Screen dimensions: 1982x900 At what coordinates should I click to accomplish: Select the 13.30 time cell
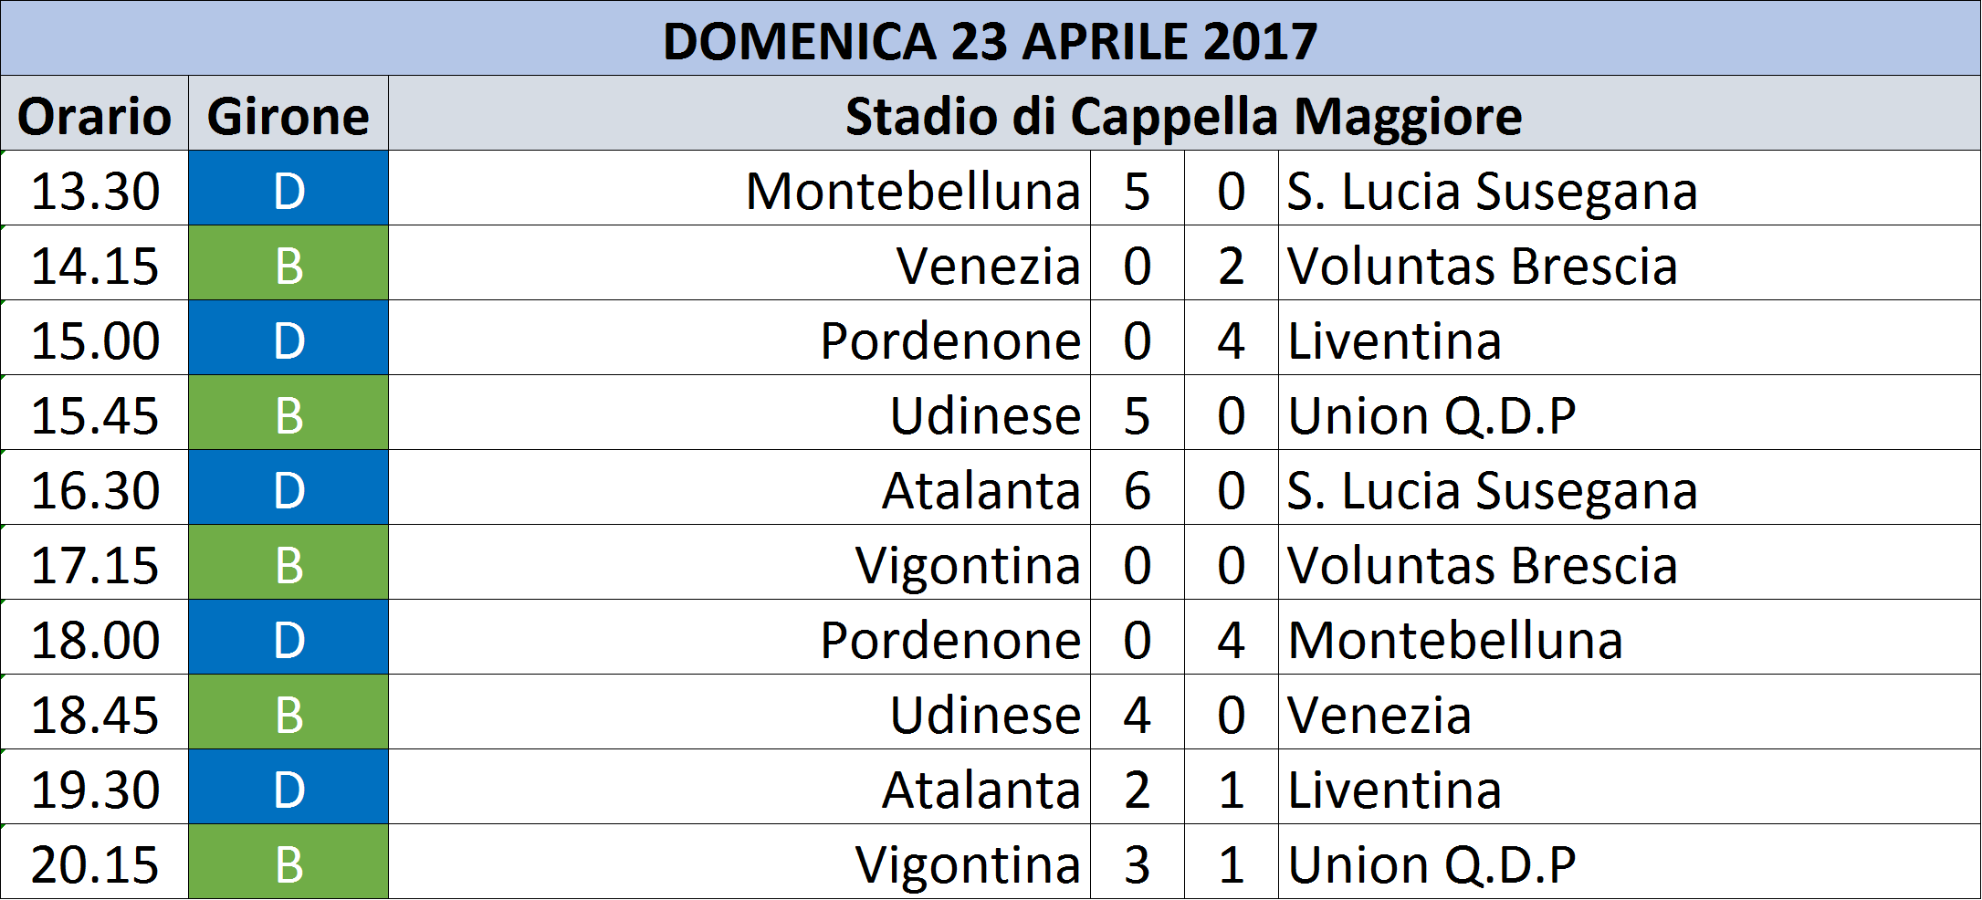coord(95,188)
